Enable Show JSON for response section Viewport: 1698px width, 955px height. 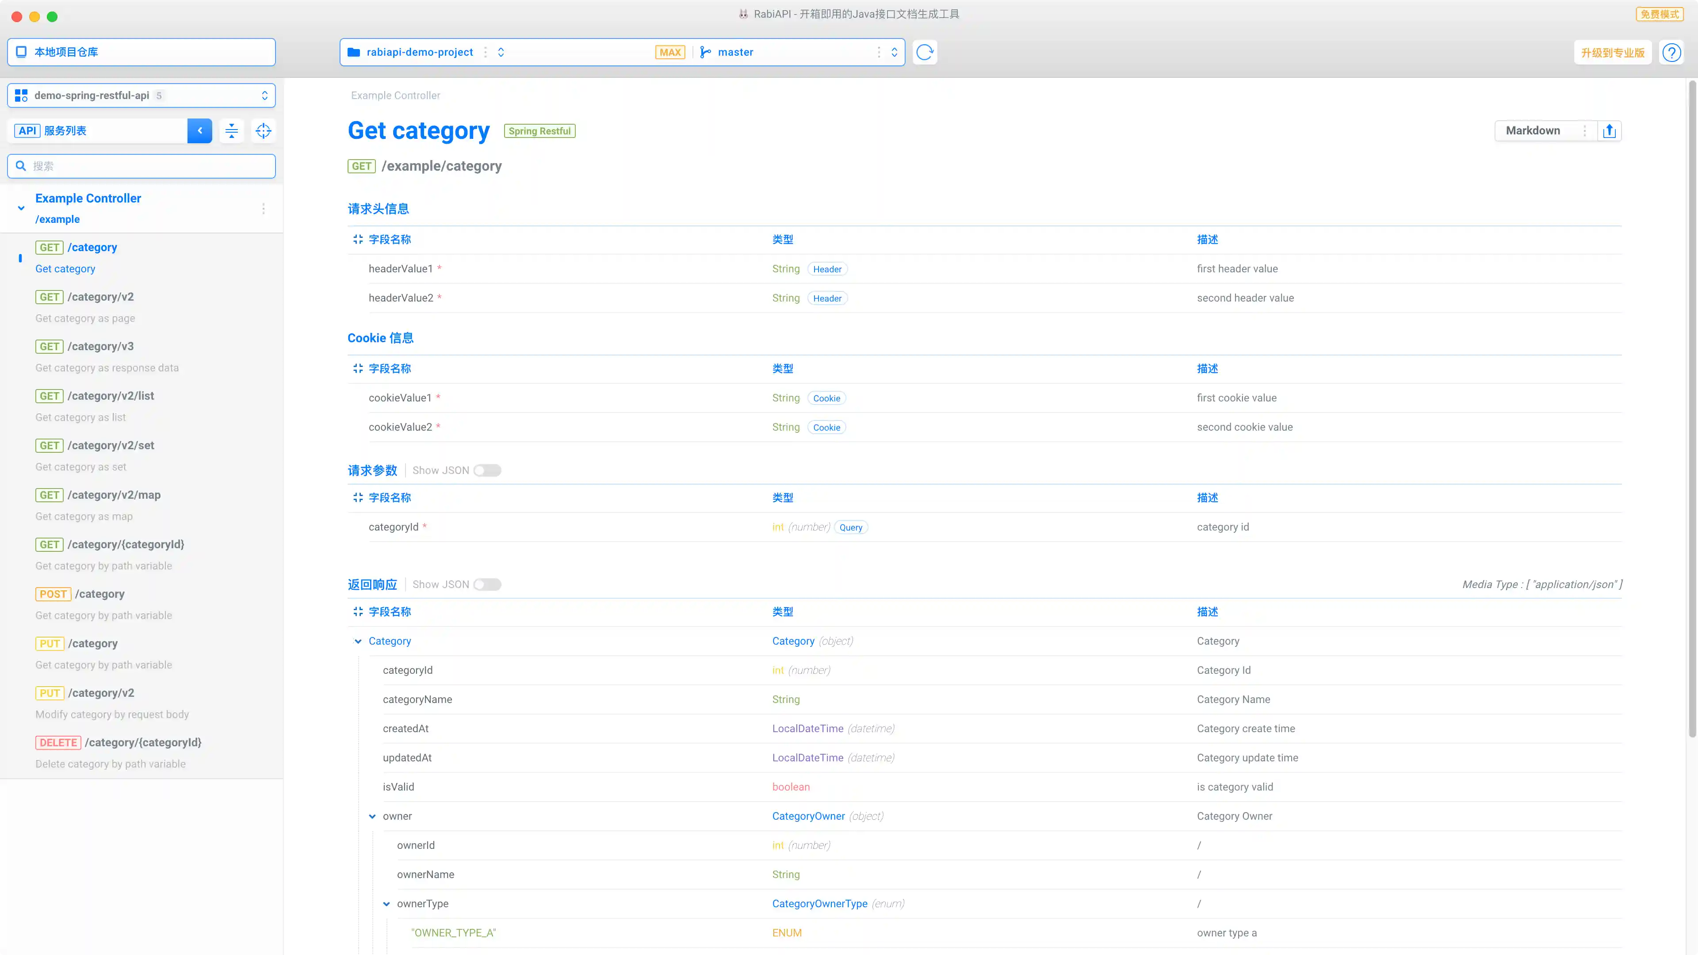coord(487,584)
